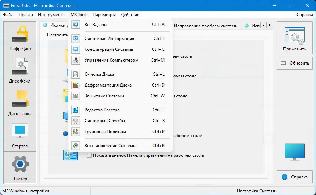316x195 pixels.
Task: Open the Шифр Диск sidebar tool
Action: [x=20, y=38]
